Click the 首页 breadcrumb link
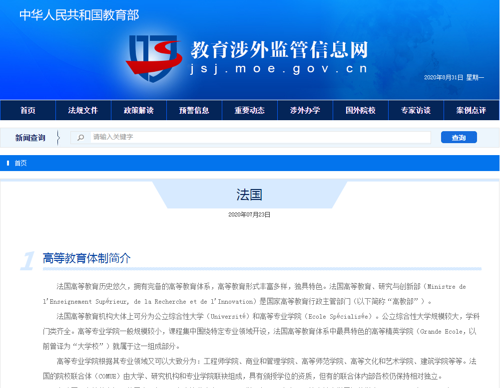 tap(21, 163)
